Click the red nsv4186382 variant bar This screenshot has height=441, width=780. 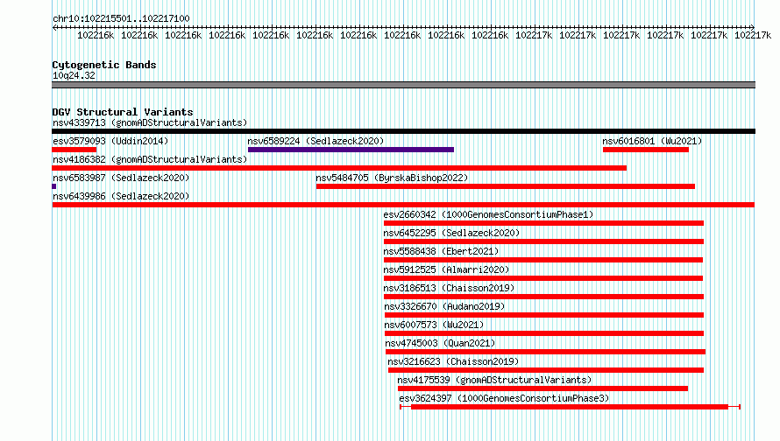[x=339, y=168]
